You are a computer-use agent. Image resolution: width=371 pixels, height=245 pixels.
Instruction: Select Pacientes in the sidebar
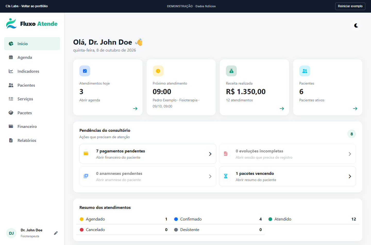(x=32, y=85)
